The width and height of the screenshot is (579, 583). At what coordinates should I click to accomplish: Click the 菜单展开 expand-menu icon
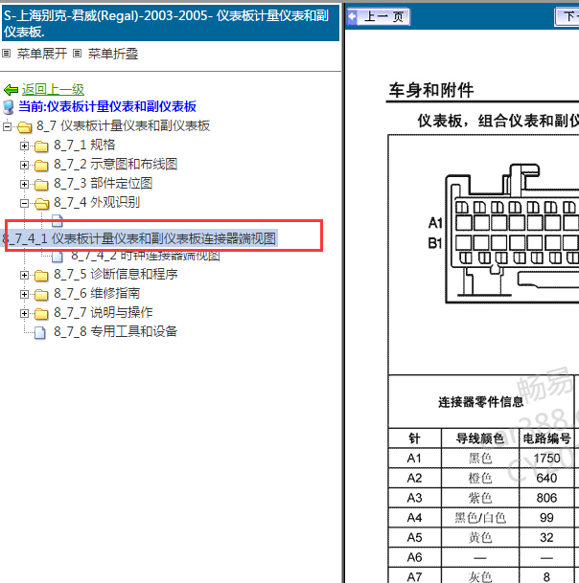coord(7,54)
